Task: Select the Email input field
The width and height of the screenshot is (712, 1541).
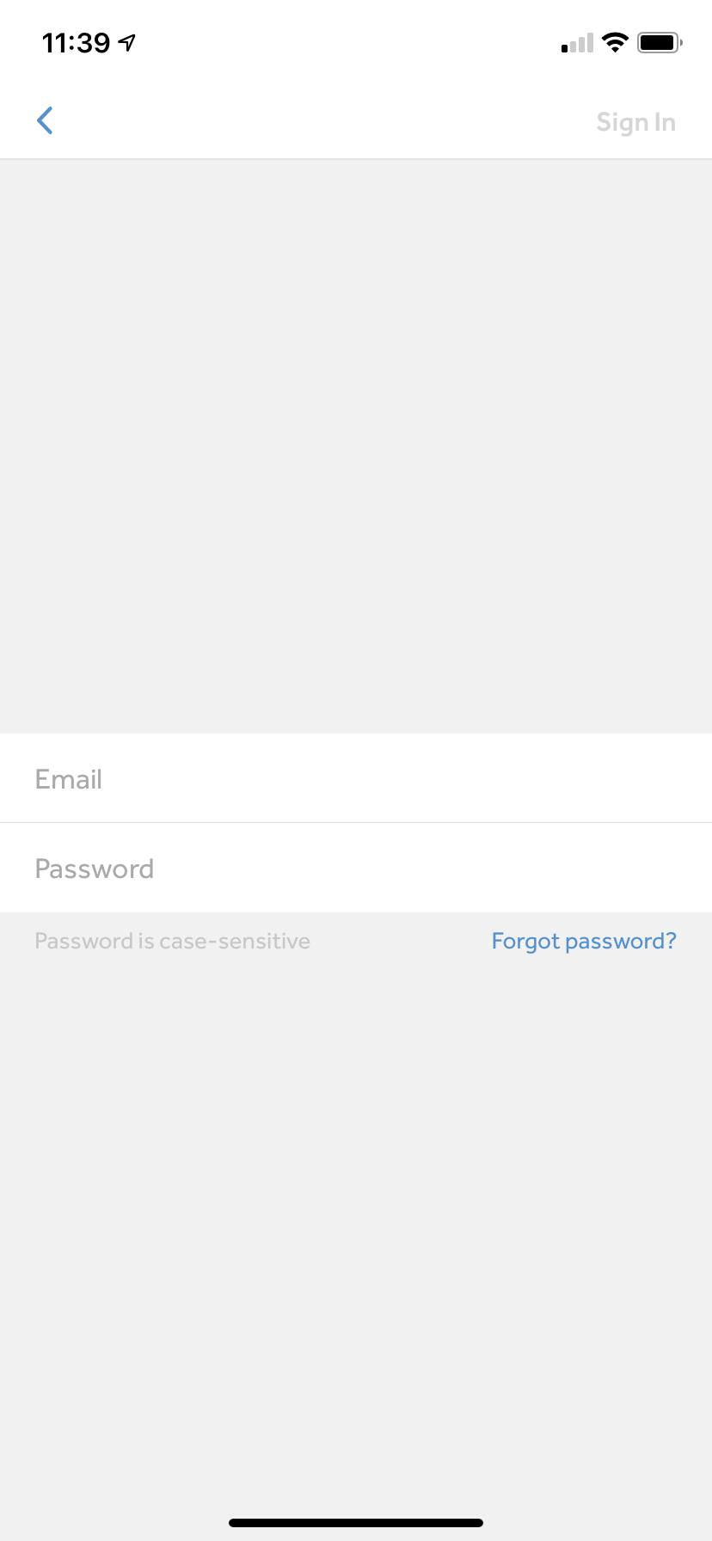Action: [356, 778]
